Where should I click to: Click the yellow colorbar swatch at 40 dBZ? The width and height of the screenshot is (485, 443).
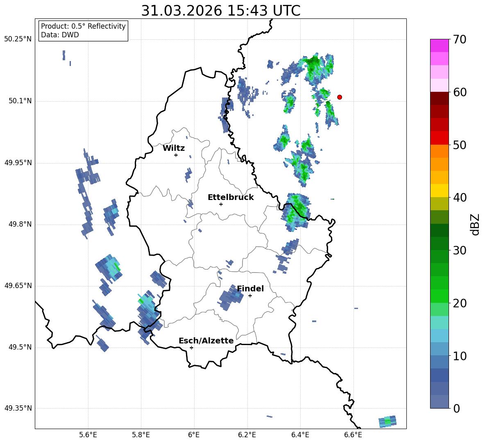(439, 191)
